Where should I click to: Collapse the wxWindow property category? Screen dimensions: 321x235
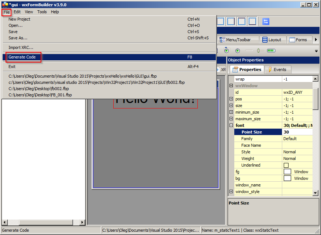click(231, 86)
